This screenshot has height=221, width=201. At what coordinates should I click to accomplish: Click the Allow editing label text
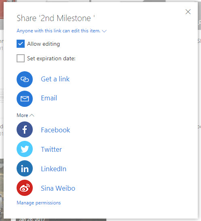coord(44,44)
